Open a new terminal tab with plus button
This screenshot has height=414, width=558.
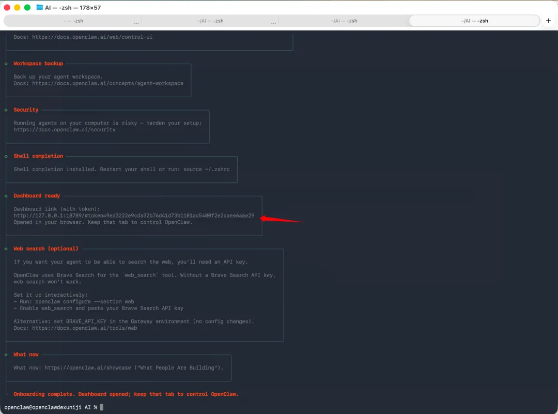[x=548, y=21]
